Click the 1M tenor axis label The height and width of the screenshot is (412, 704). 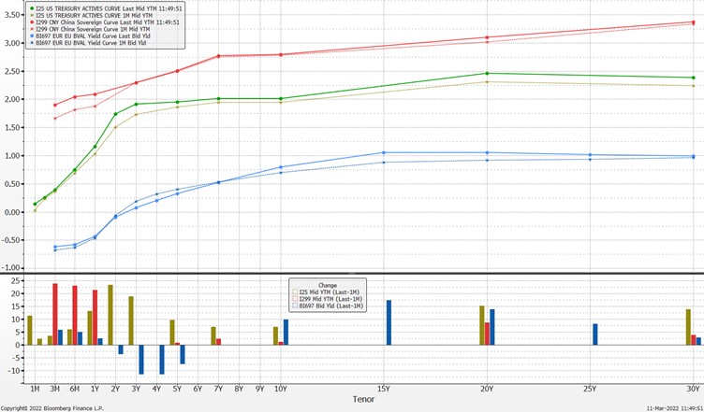coord(35,389)
